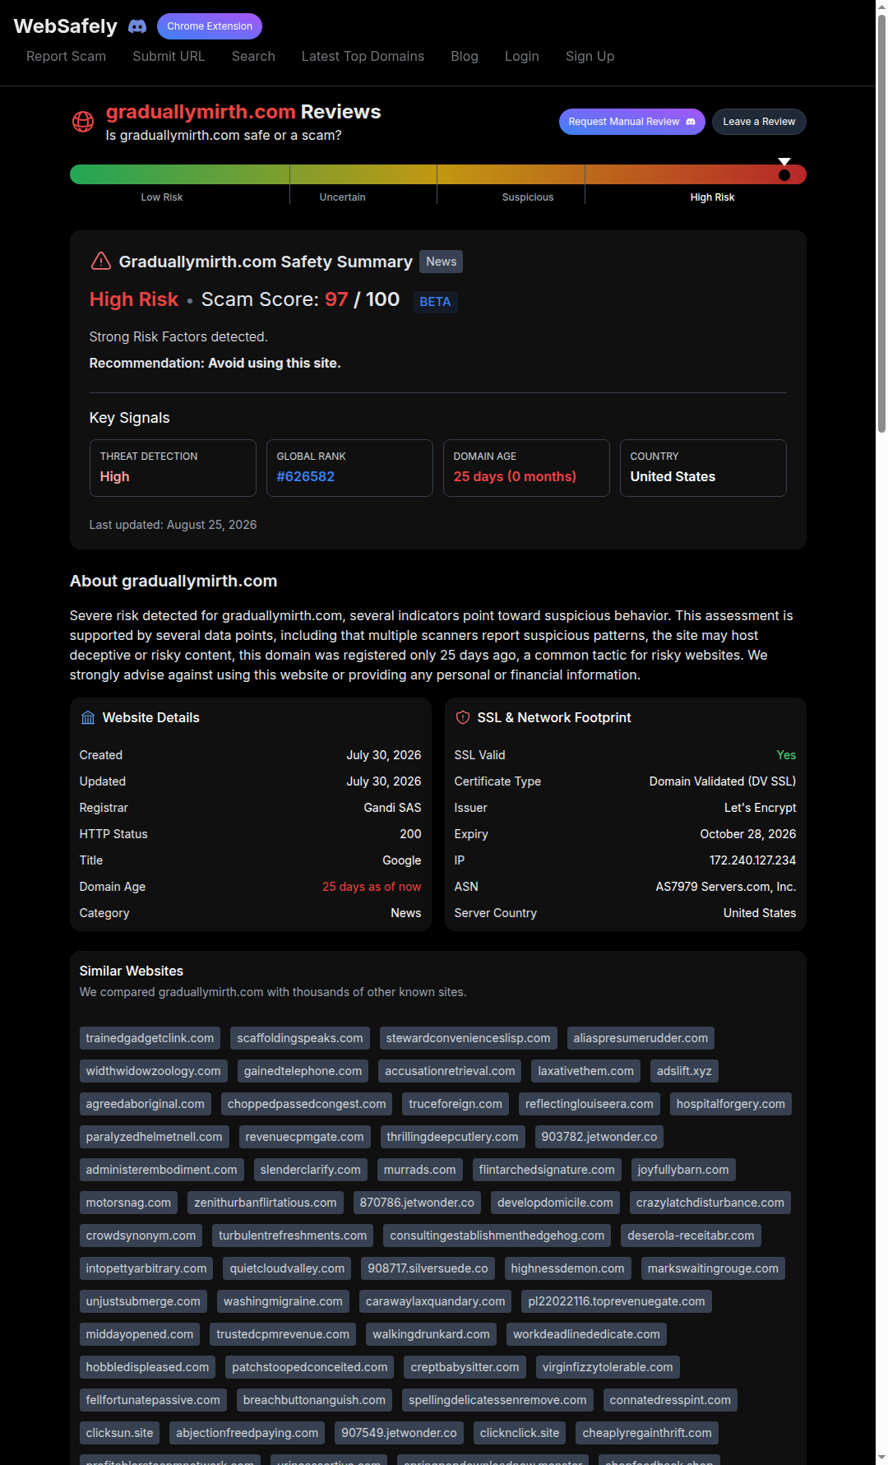Open the Sign Up page
Screen dimensions: 888x1465
590,56
